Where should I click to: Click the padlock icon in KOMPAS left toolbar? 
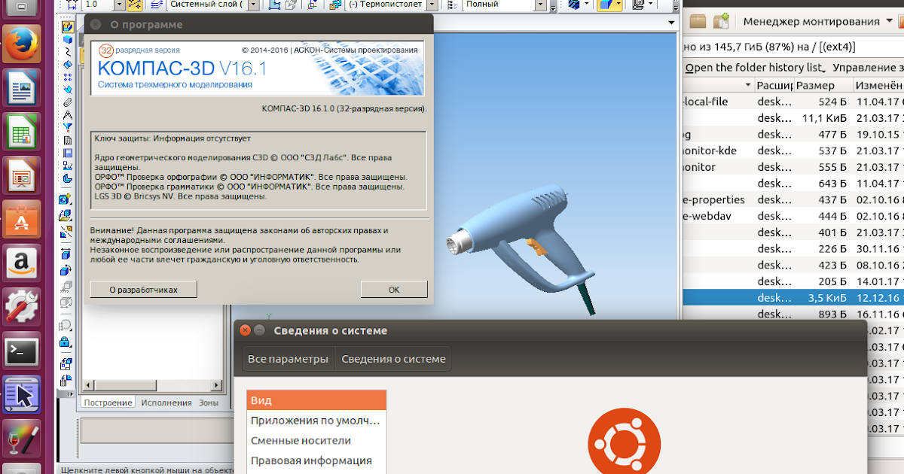point(65,342)
